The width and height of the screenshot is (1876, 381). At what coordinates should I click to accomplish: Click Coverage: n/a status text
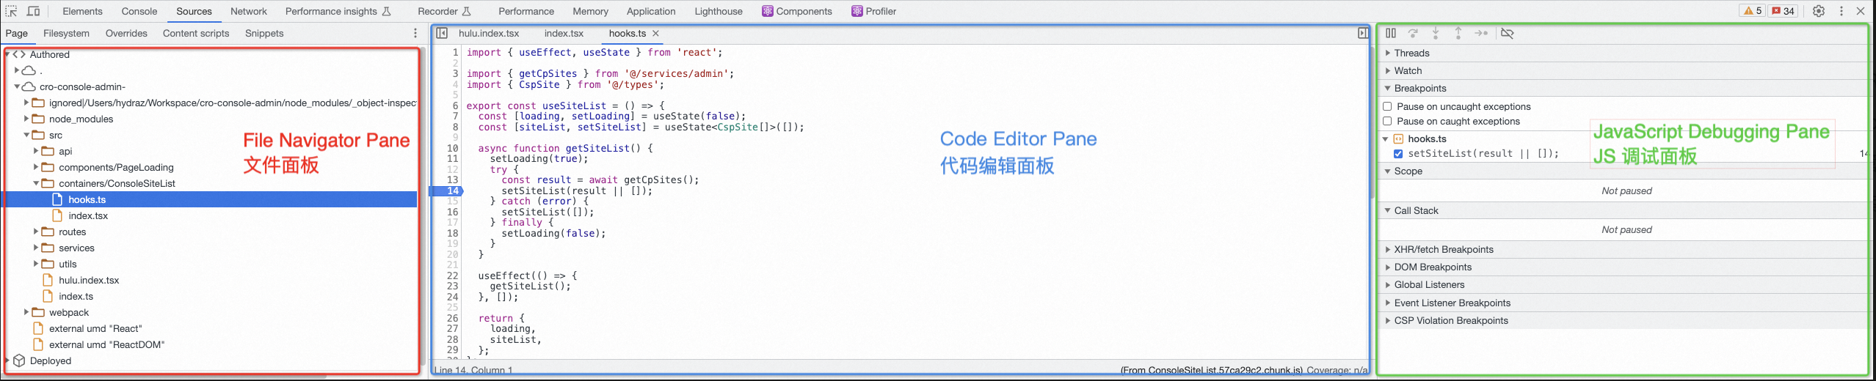pyautogui.click(x=1337, y=370)
